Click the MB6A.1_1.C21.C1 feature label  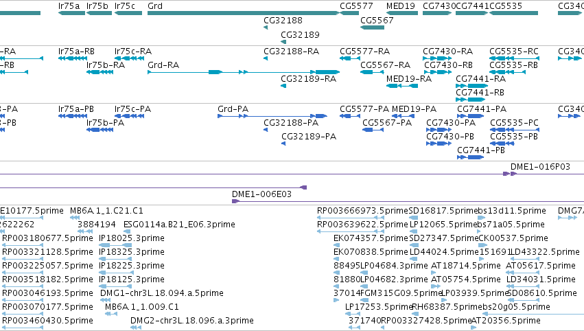click(106, 211)
